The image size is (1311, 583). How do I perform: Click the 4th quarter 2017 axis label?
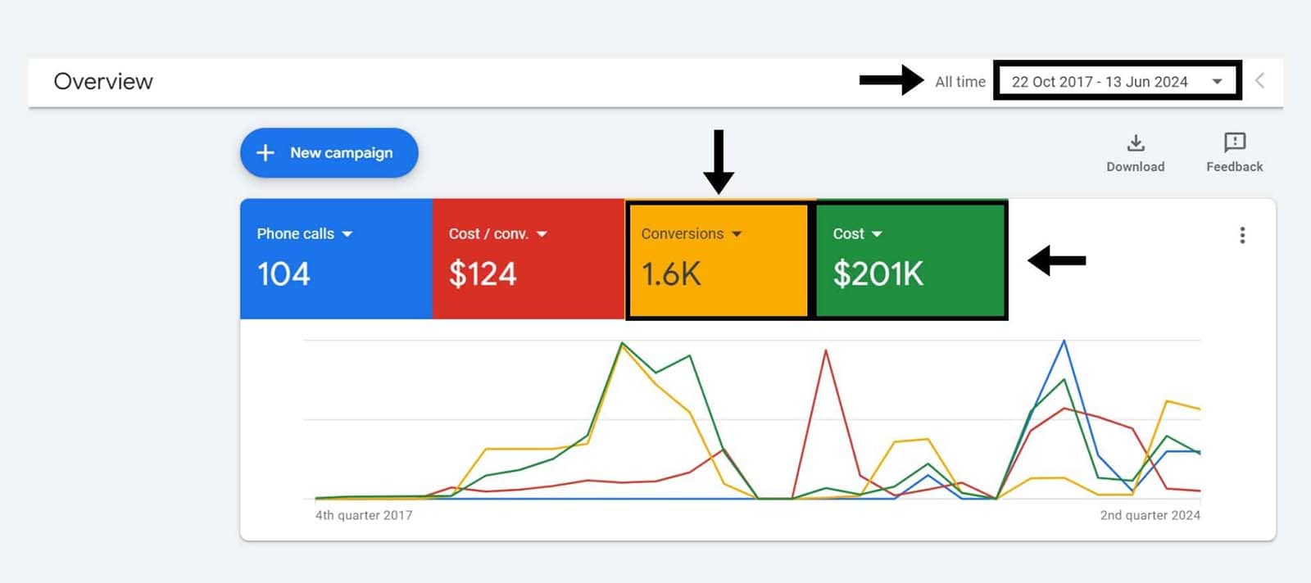[364, 515]
